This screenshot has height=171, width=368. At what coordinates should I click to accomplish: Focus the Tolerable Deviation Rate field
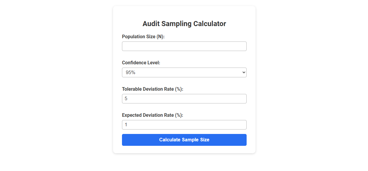pyautogui.click(x=184, y=98)
